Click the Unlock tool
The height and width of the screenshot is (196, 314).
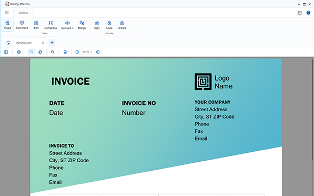coord(121,25)
